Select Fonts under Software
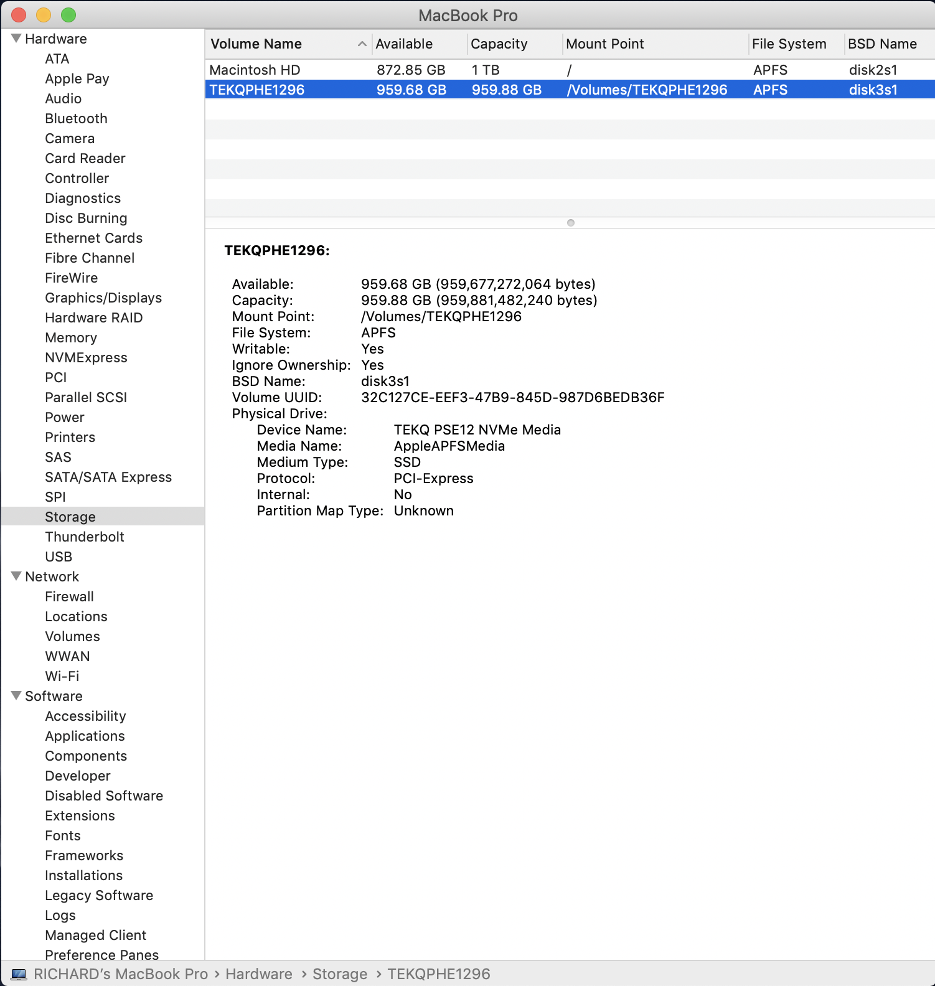Viewport: 935px width, 986px height. [x=63, y=835]
